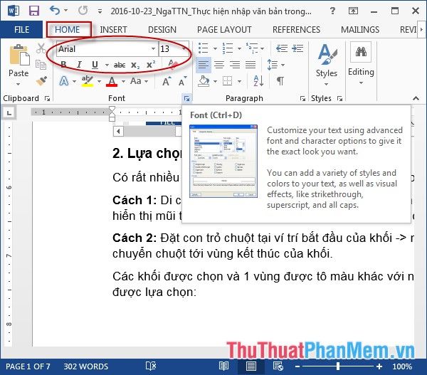This screenshot has width=427, height=375.
Task: Click the Multilevel List icon
Action: (x=252, y=48)
